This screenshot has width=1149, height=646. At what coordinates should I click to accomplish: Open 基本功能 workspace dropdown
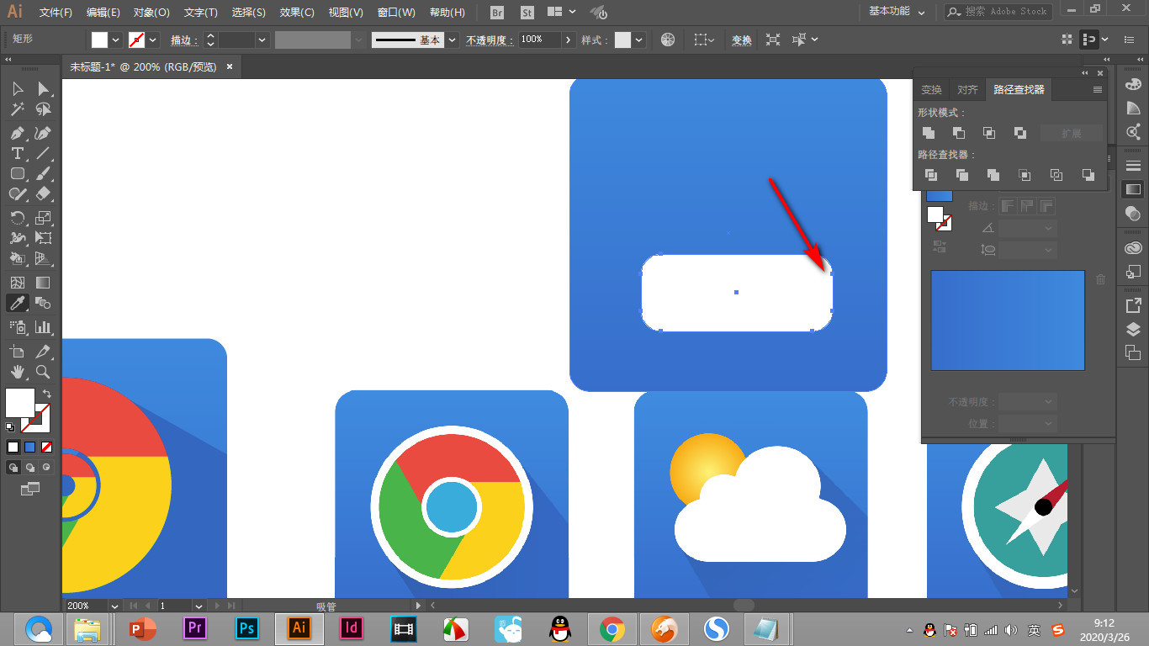(897, 12)
